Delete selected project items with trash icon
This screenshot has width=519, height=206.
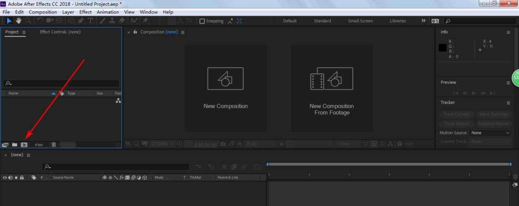tap(53, 144)
